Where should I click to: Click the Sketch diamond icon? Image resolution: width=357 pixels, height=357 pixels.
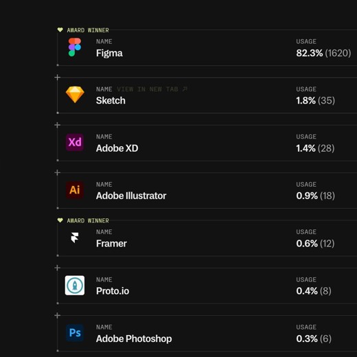click(x=75, y=95)
